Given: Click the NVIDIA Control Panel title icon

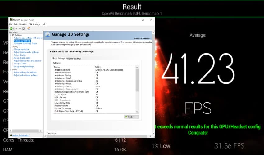Looking at the screenshot, I should pos(11,20).
